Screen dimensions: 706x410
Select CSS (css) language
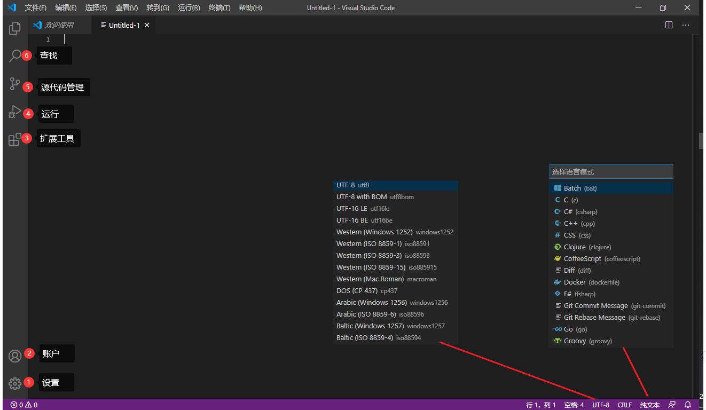point(611,235)
